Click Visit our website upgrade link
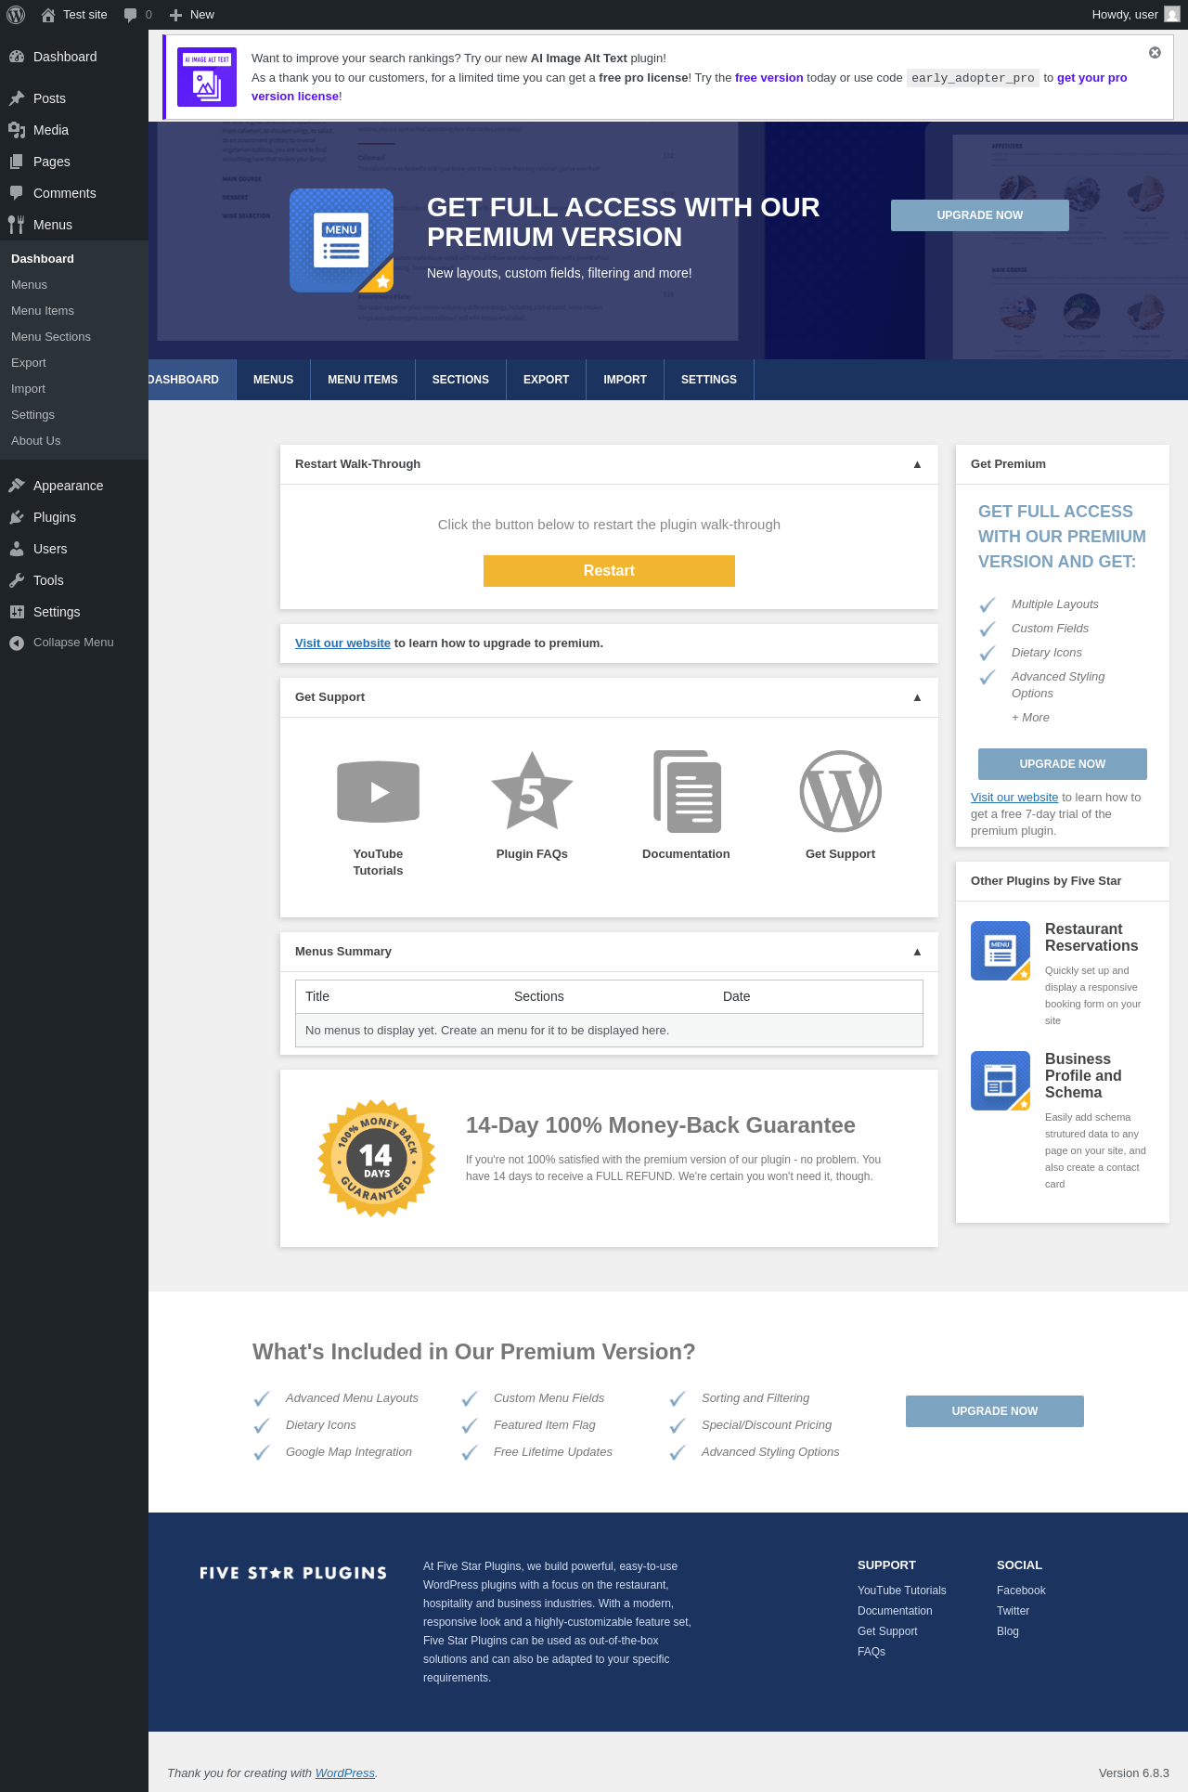Screen dimensions: 1188x1792 point(342,643)
